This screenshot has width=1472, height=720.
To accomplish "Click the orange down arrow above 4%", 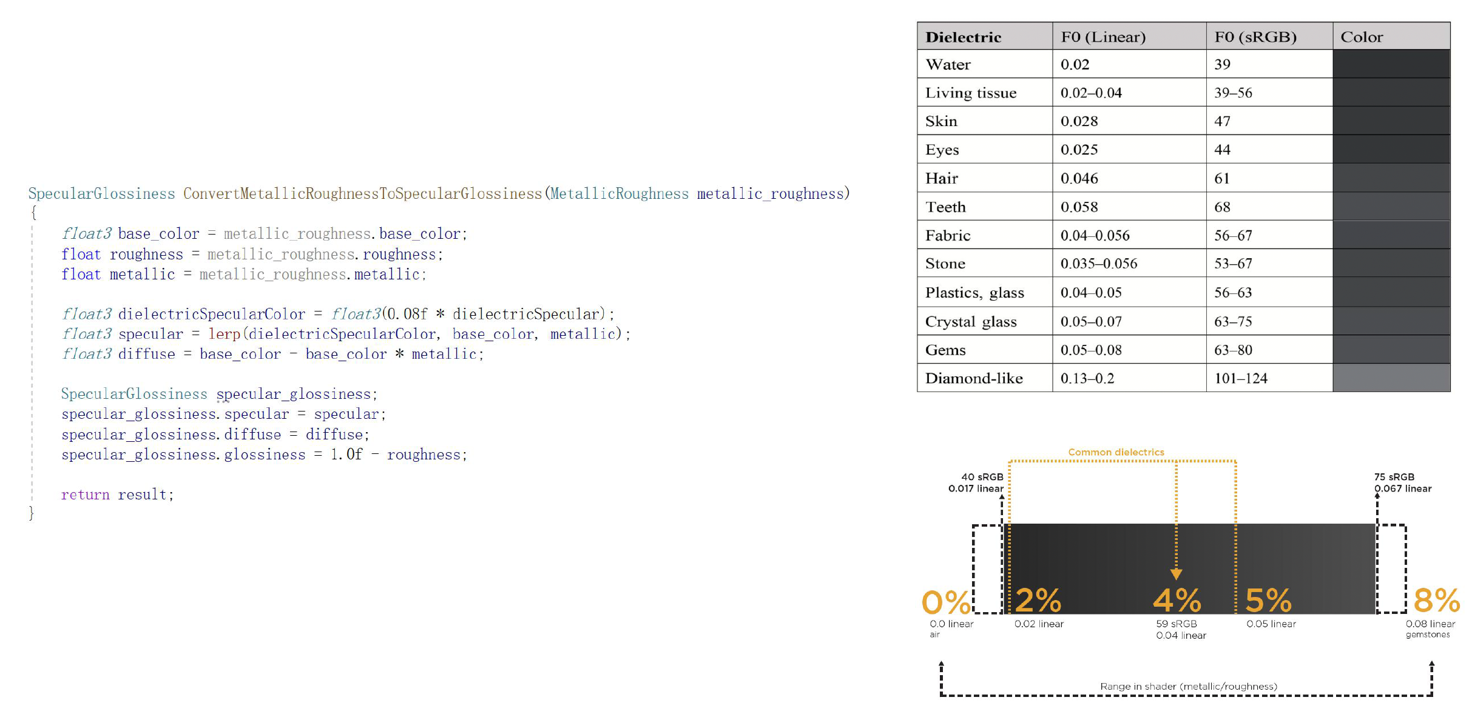I will coord(1176,573).
